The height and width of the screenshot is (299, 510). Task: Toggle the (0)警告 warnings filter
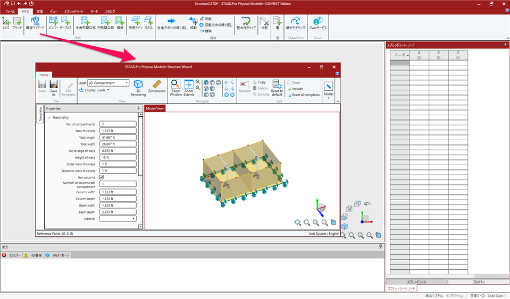click(33, 255)
